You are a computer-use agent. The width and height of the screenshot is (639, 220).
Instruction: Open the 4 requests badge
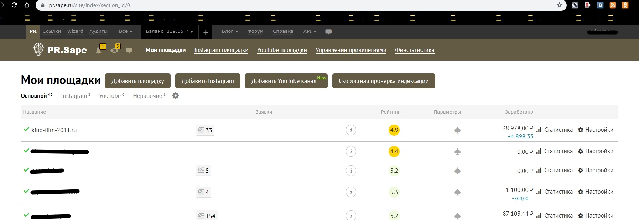pos(203,192)
